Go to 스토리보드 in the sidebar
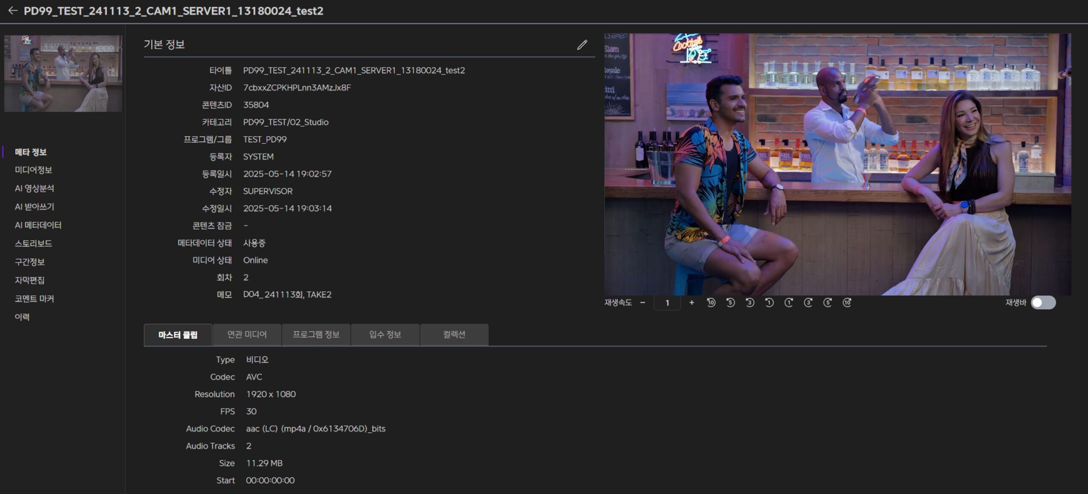Image resolution: width=1088 pixels, height=494 pixels. tap(33, 243)
